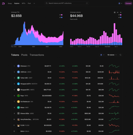Click the Ethereum sparkline chart
This screenshot has height=135, width=133.
pyautogui.click(x=114, y=66)
